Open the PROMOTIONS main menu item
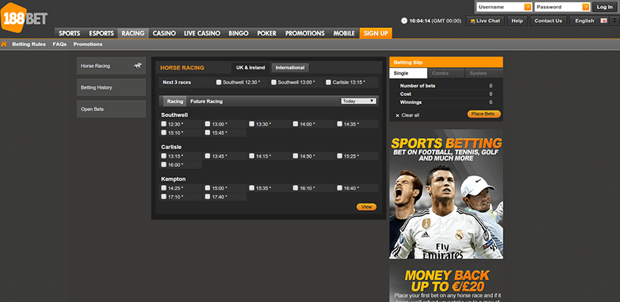 (x=305, y=33)
